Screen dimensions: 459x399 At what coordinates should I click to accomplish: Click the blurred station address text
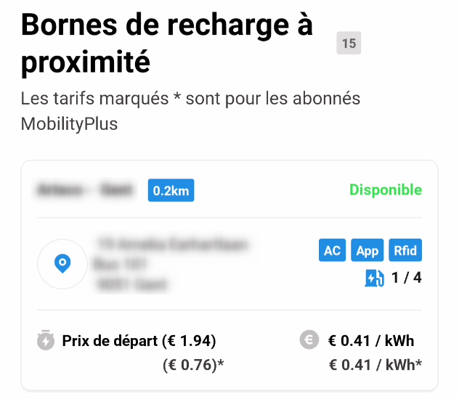coord(173,264)
